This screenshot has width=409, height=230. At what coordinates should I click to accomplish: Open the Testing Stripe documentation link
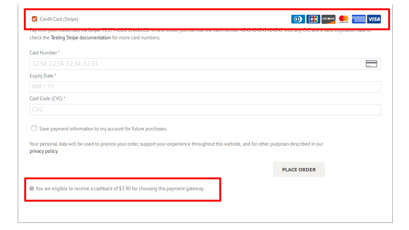tap(81, 38)
